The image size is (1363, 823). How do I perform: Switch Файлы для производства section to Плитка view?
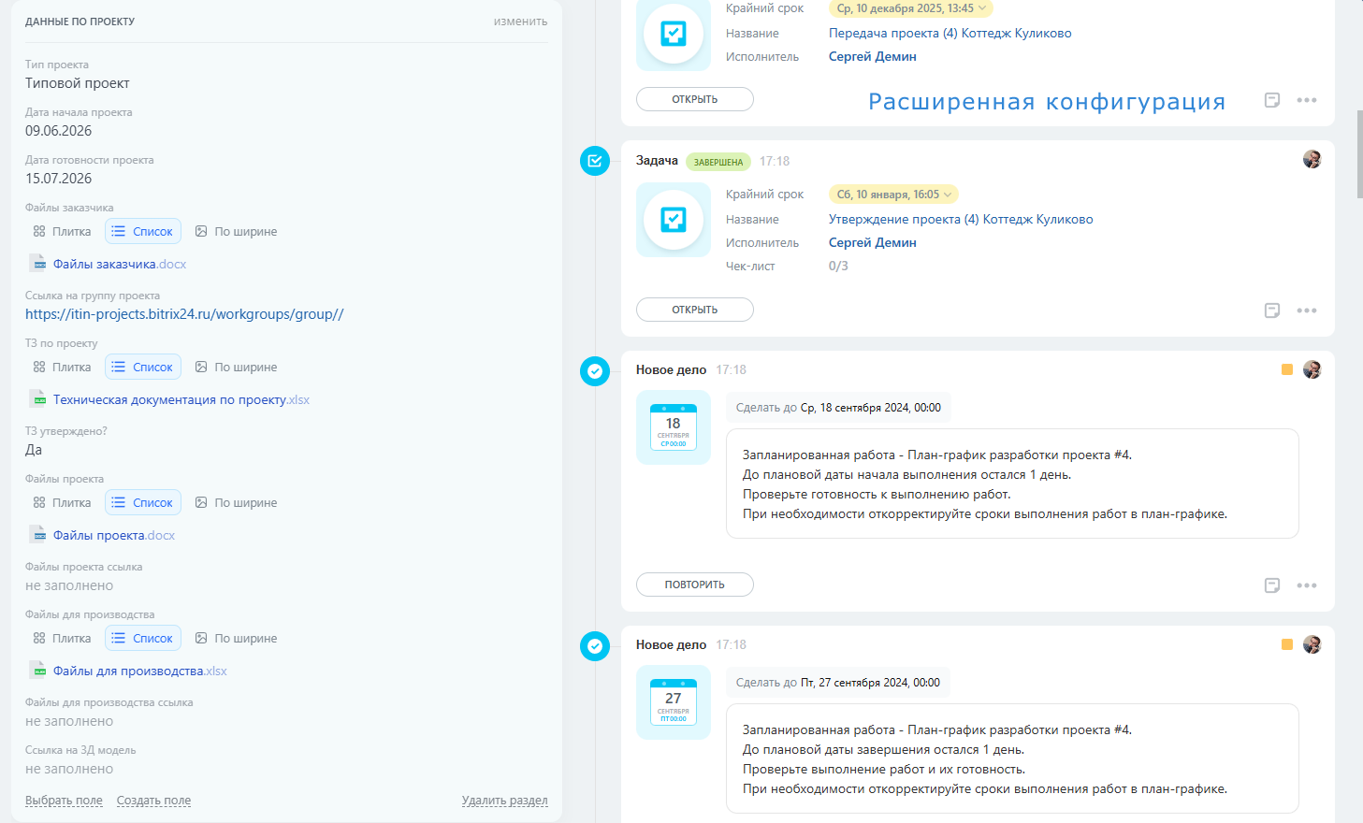[63, 638]
